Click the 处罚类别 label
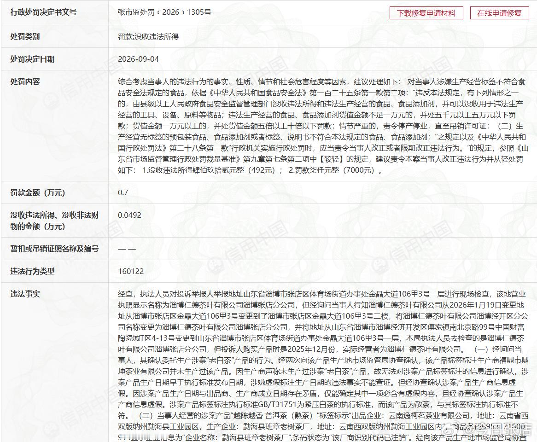 click(25, 36)
